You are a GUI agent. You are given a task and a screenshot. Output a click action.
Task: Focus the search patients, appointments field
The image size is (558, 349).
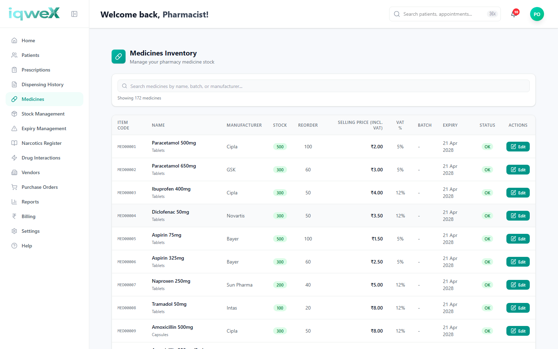pos(445,14)
